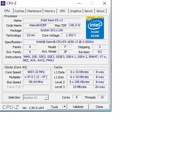The width and height of the screenshot is (193, 166).
Task: Click the version text Ver. 1.90.0.x64
Action: click(x=33, y=108)
